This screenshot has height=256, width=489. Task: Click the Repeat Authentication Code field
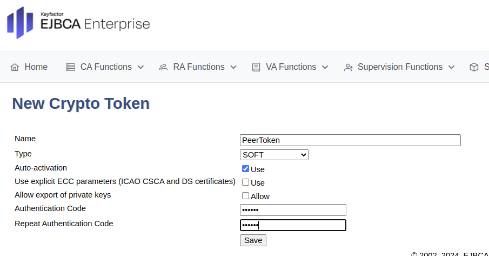coord(293,225)
